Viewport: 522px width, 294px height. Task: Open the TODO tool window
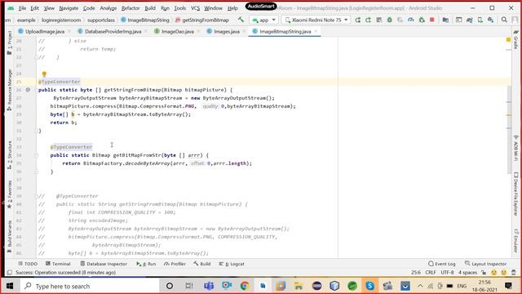click(28, 264)
